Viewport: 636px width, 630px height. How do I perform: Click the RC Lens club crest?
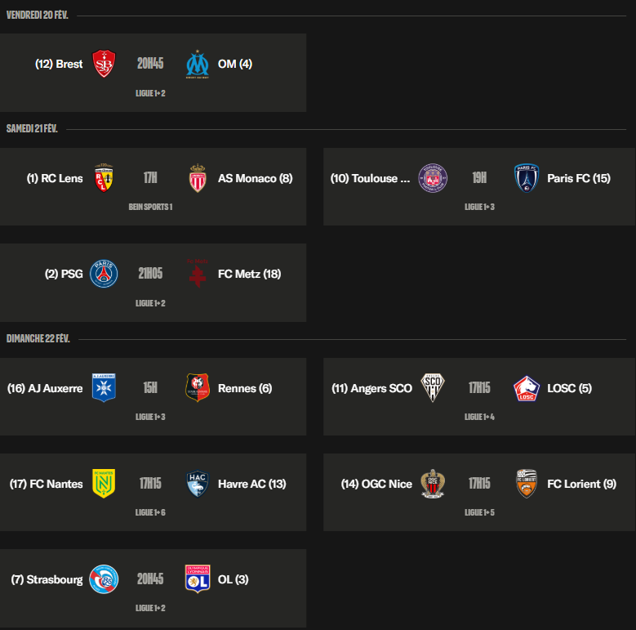(104, 178)
